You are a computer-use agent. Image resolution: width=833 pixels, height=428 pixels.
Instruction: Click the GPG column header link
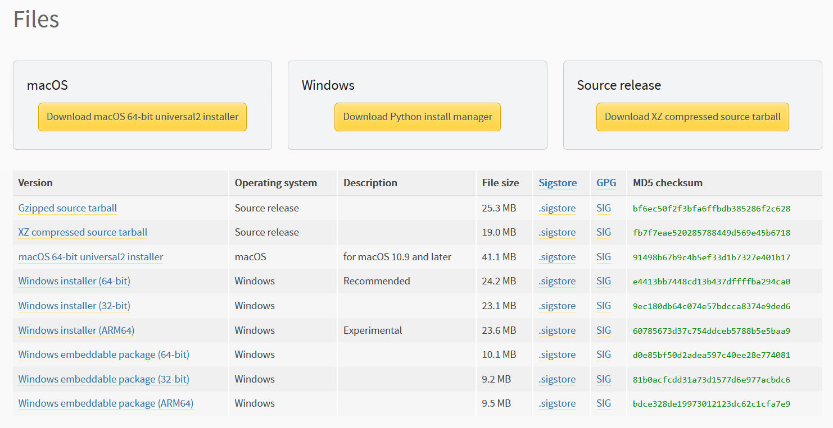(x=606, y=183)
